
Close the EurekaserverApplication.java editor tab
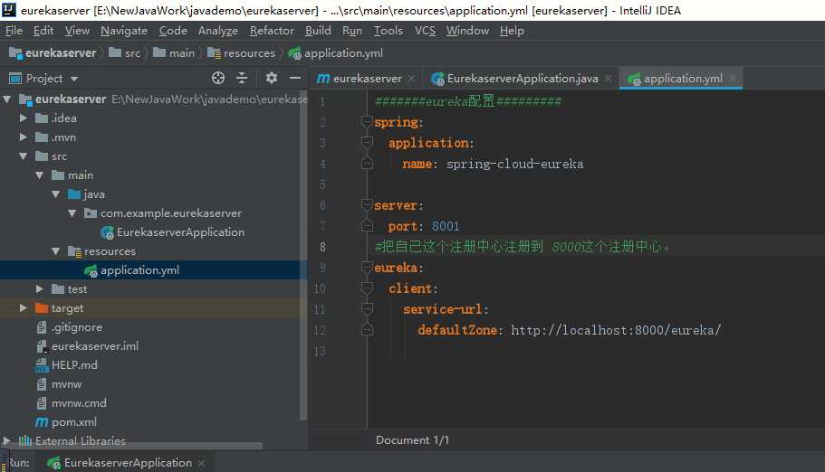click(608, 79)
